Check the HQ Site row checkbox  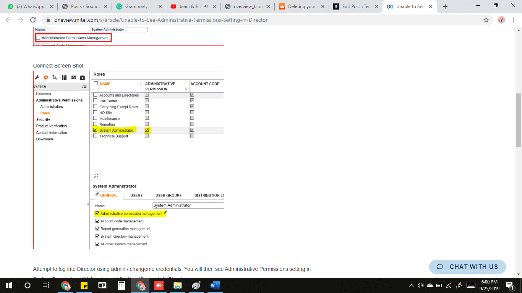96,113
